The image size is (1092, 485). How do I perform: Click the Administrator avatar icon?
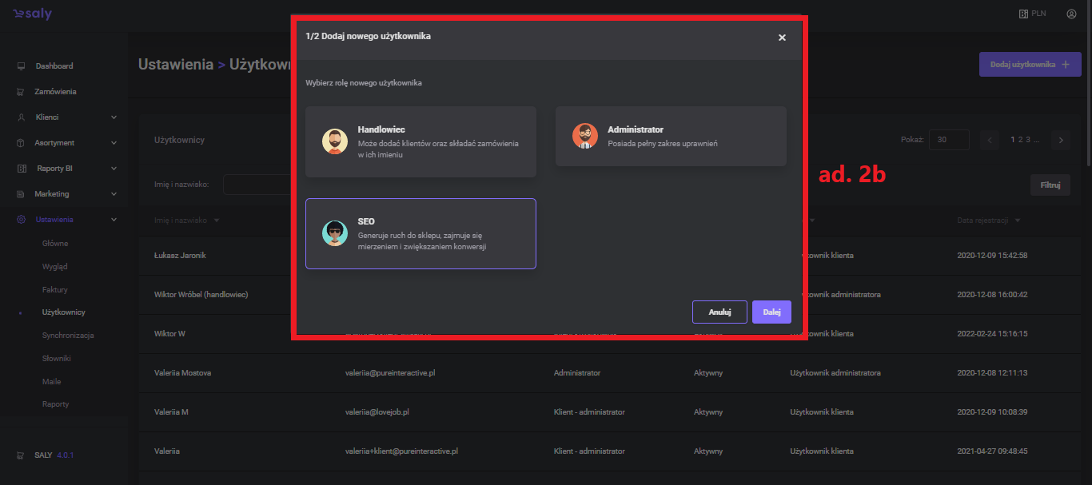585,136
